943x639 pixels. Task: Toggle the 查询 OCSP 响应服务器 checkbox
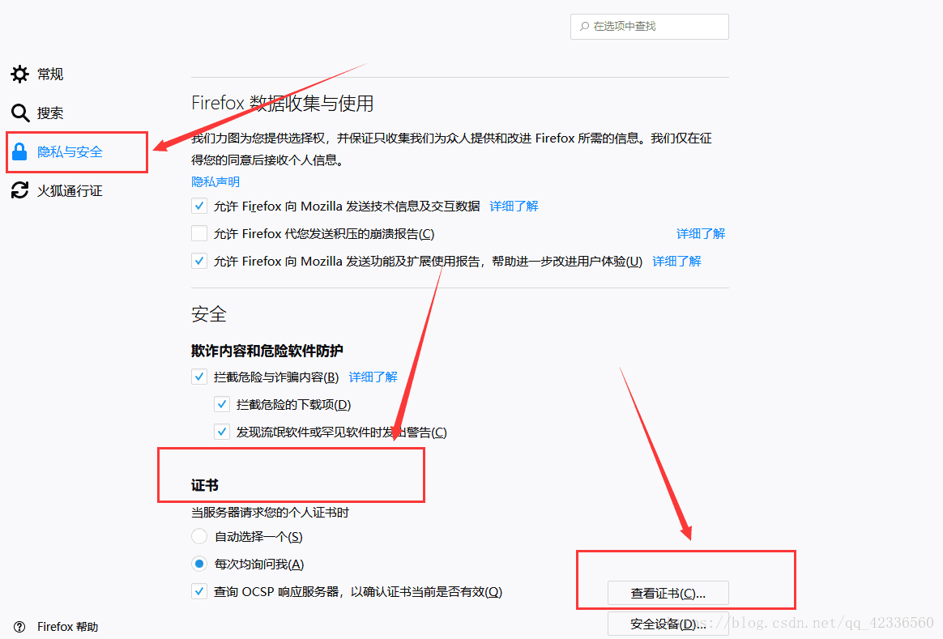(x=199, y=591)
